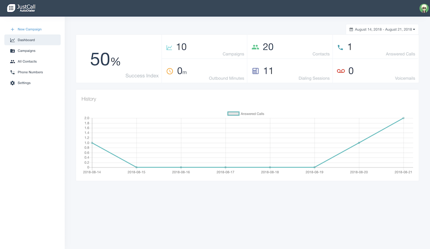Click the Dialing Sessions keypad icon
The image size is (430, 249).
point(255,70)
